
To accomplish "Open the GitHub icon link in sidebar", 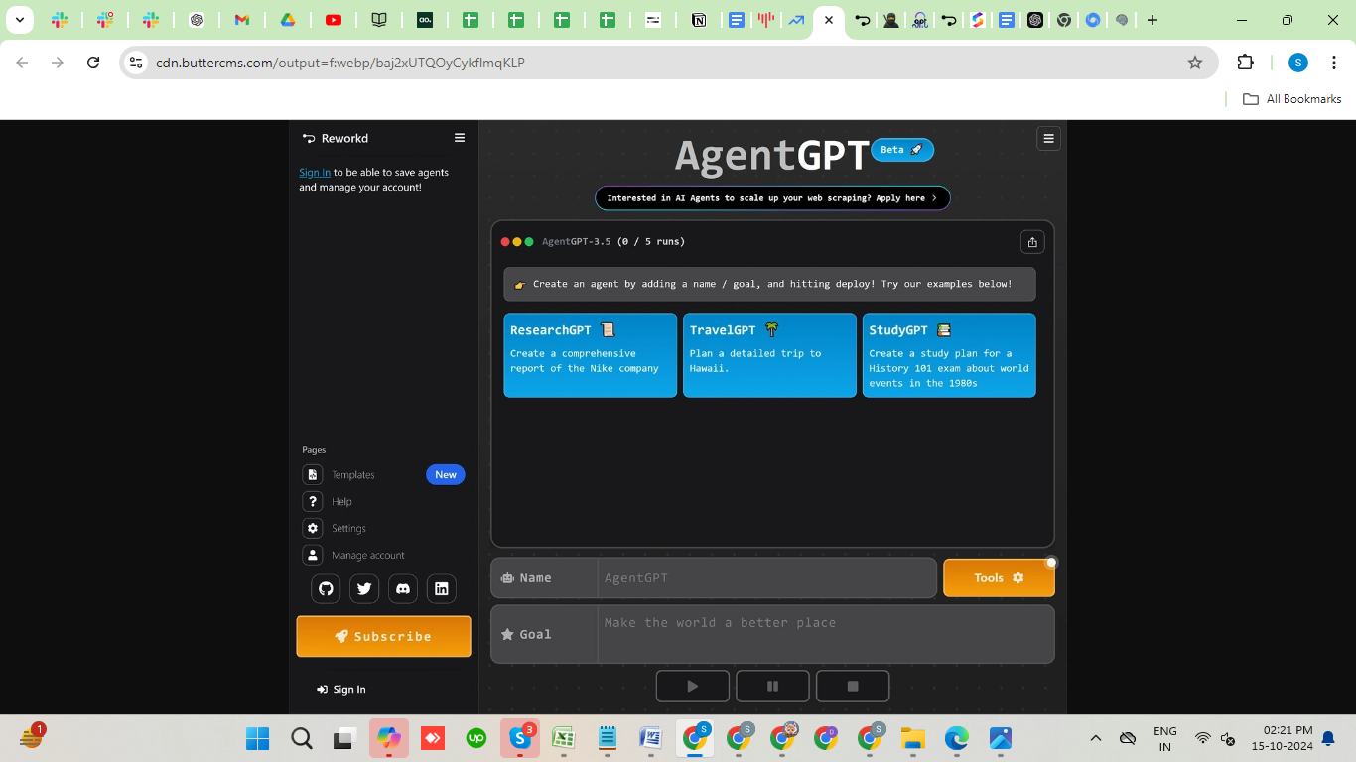I will (326, 588).
